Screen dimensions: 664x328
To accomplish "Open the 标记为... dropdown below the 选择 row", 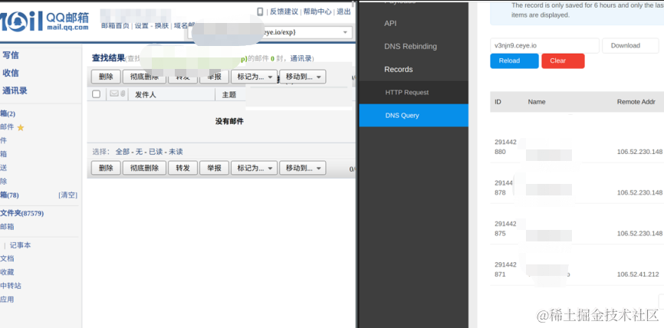I will (x=254, y=168).
